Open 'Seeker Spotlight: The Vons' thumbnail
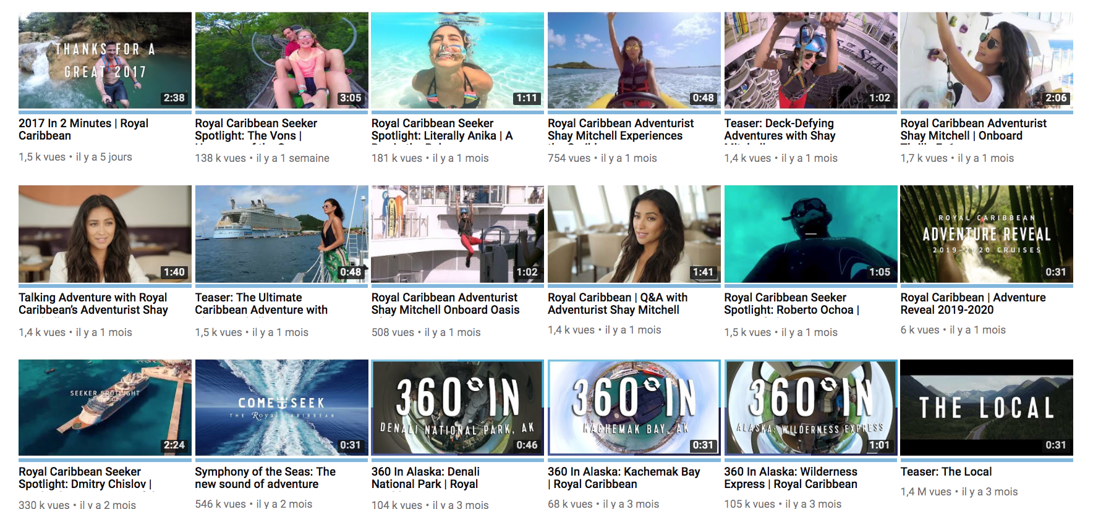1093x509 pixels. (281, 61)
